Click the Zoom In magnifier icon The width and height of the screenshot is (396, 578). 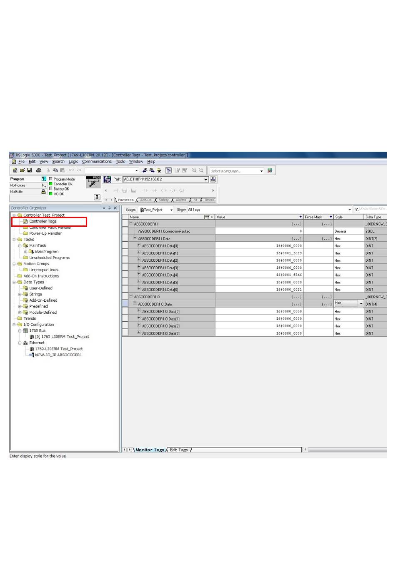pyautogui.click(x=194, y=170)
